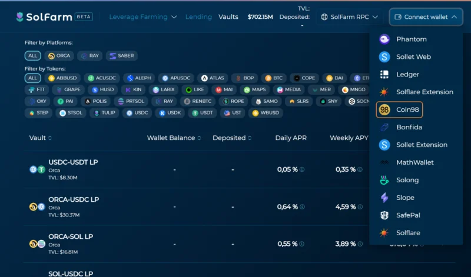The height and width of the screenshot is (277, 471).
Task: Sort by the Vault column
Action: click(x=40, y=138)
